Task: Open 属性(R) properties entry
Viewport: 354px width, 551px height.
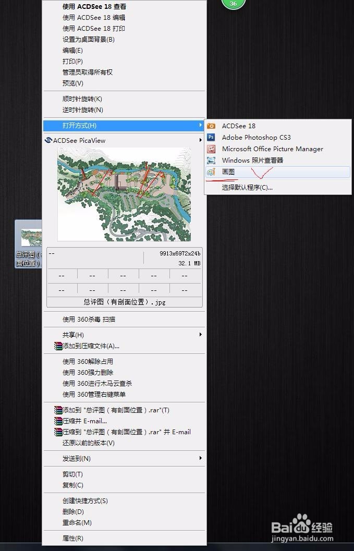Action: coord(73,538)
